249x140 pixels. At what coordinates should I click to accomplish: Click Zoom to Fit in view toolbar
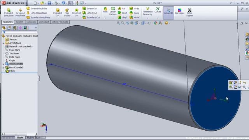tap(118, 23)
